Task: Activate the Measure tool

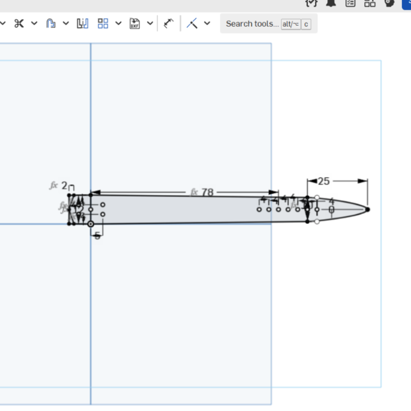Action: click(x=169, y=23)
